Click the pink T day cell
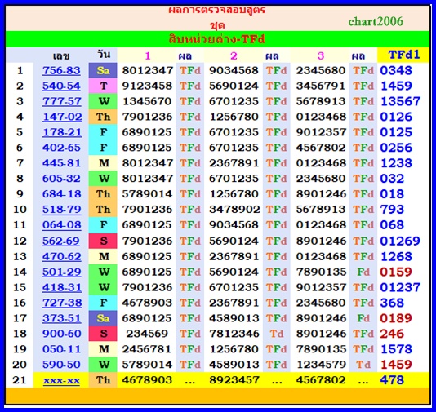Image resolution: width=436 pixels, height=412 pixels. coord(103,86)
